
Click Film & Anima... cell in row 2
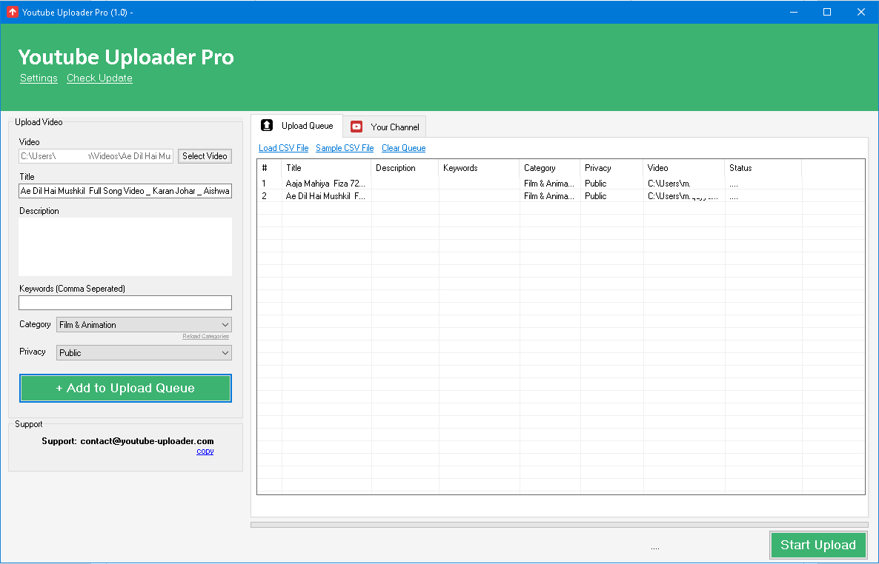click(548, 196)
